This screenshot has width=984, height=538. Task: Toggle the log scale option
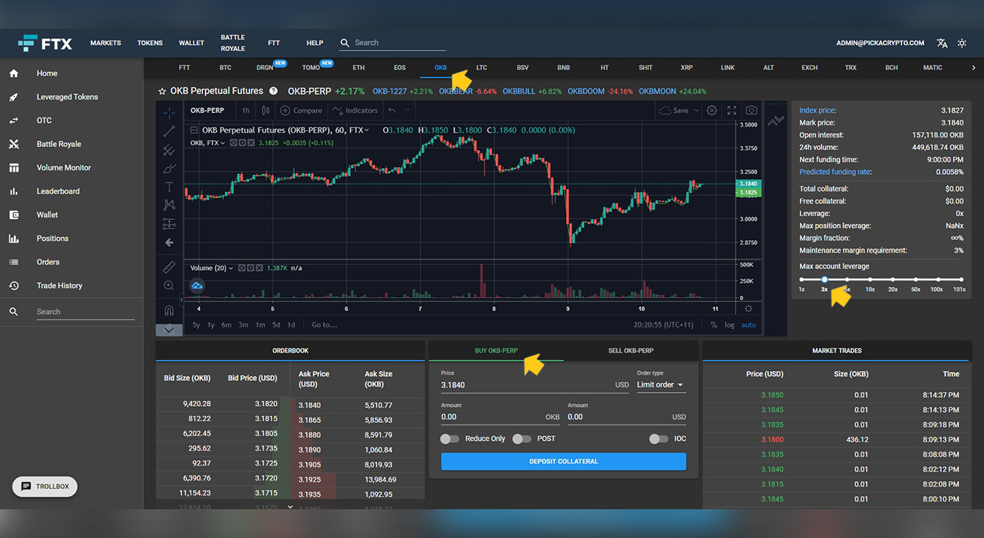click(730, 325)
